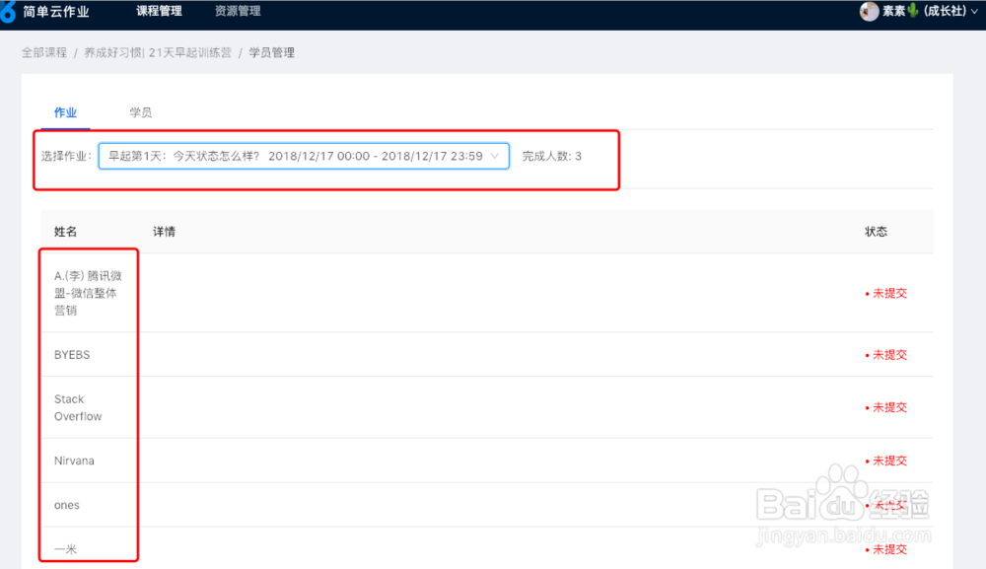
Task: Switch to the 学员 tab
Action: 141,112
